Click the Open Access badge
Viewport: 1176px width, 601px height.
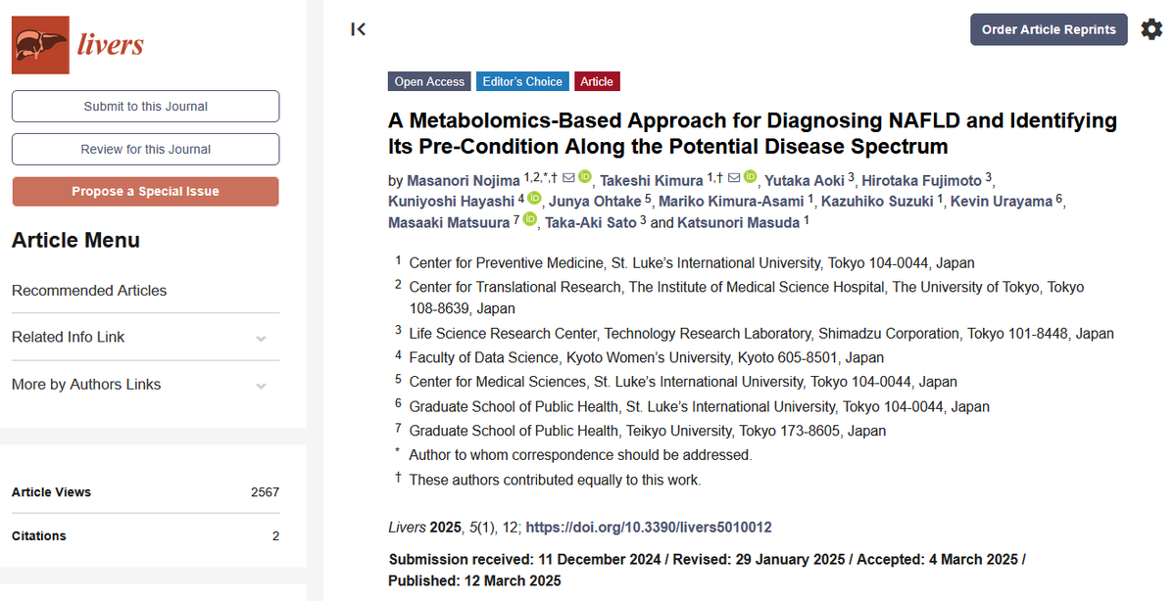(429, 82)
